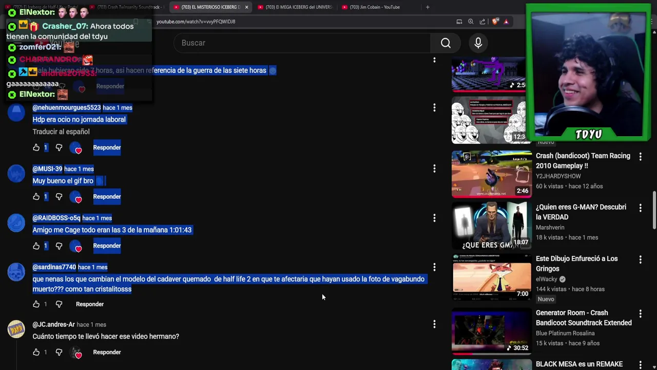Dislike the comment by @sardinas7740
This screenshot has height=370, width=657.
[x=59, y=304]
